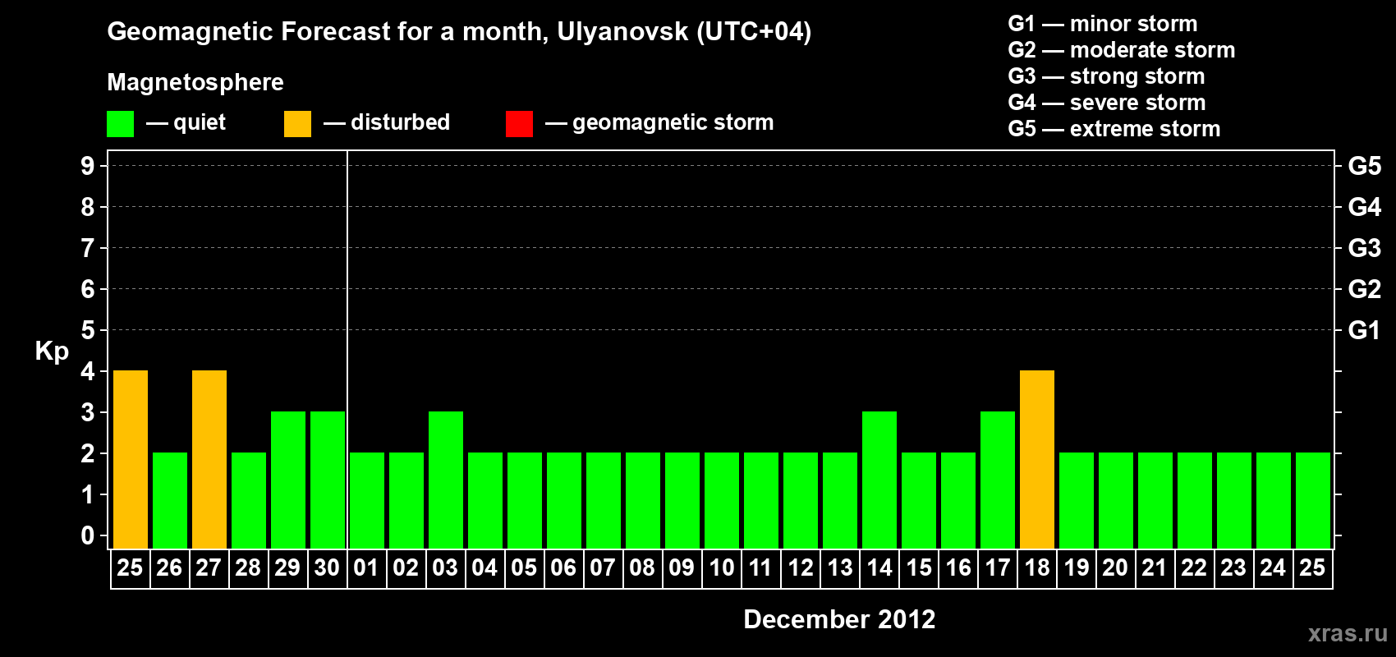Click the 'G2 — moderate storm' legend line

click(1122, 50)
